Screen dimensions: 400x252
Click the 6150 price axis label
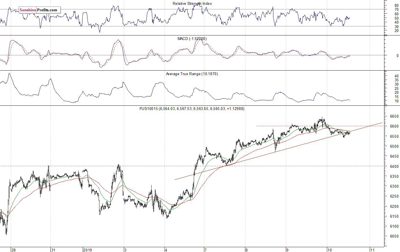click(x=394, y=216)
